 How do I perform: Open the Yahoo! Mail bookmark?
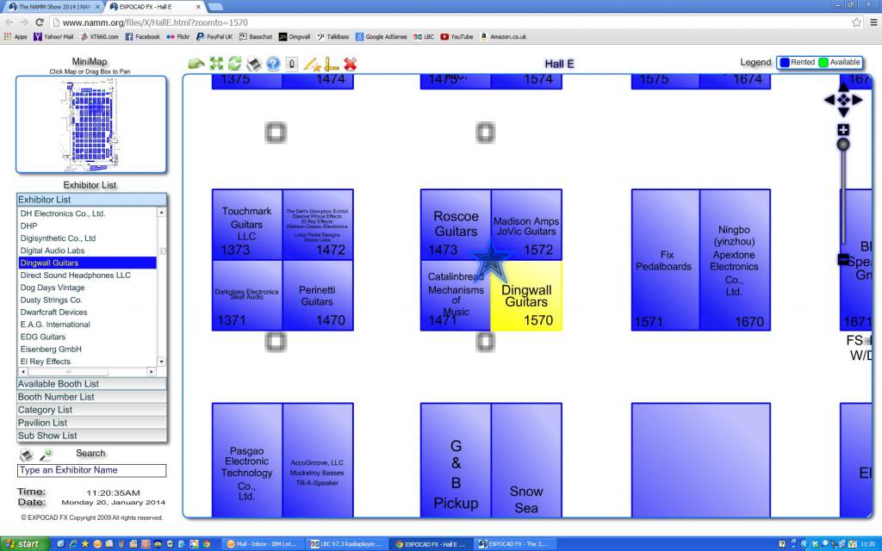53,36
